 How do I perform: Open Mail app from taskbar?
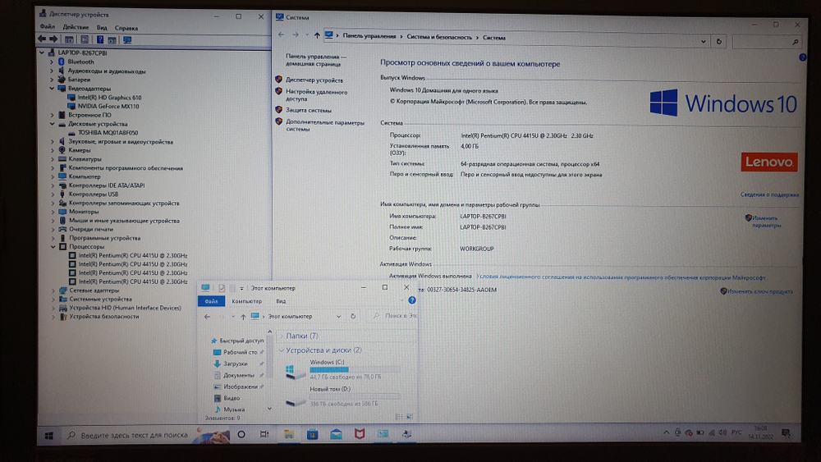pyautogui.click(x=336, y=434)
